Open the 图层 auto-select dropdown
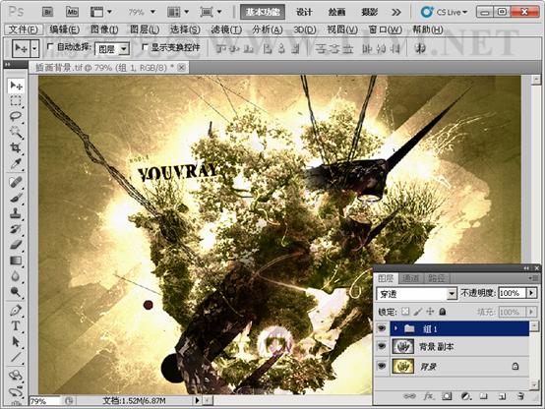The height and width of the screenshot is (409, 545). pos(124,49)
